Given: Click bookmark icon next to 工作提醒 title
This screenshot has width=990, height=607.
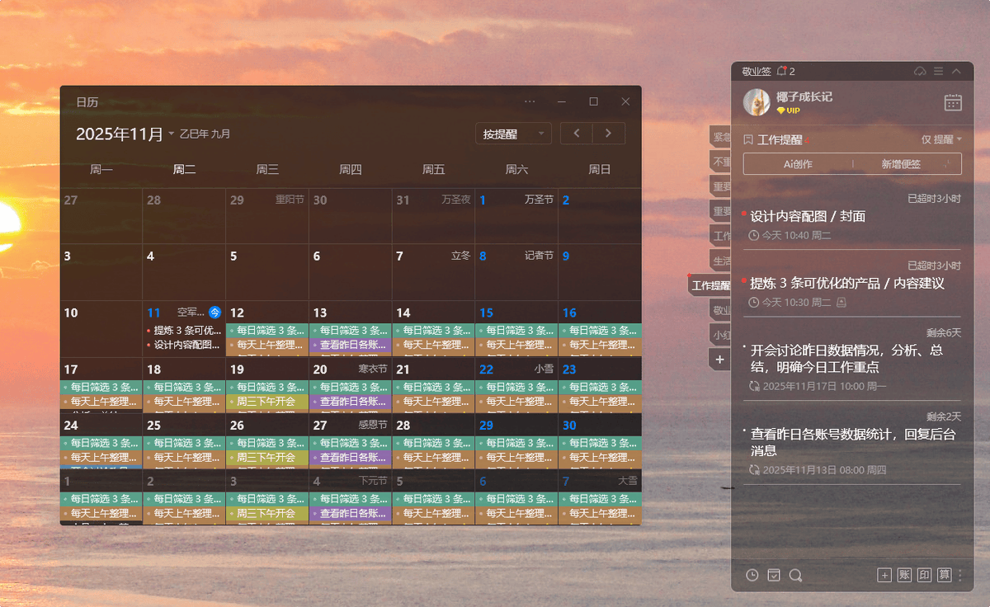Looking at the screenshot, I should (748, 140).
